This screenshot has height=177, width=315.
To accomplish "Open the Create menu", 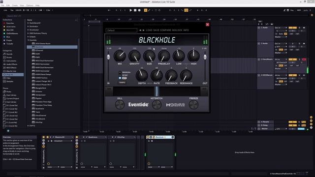I will (x=15, y=5).
